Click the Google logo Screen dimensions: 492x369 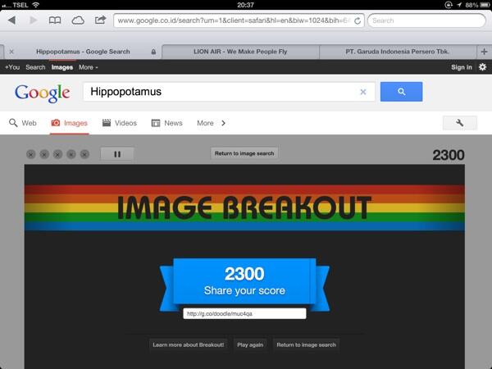tap(43, 93)
